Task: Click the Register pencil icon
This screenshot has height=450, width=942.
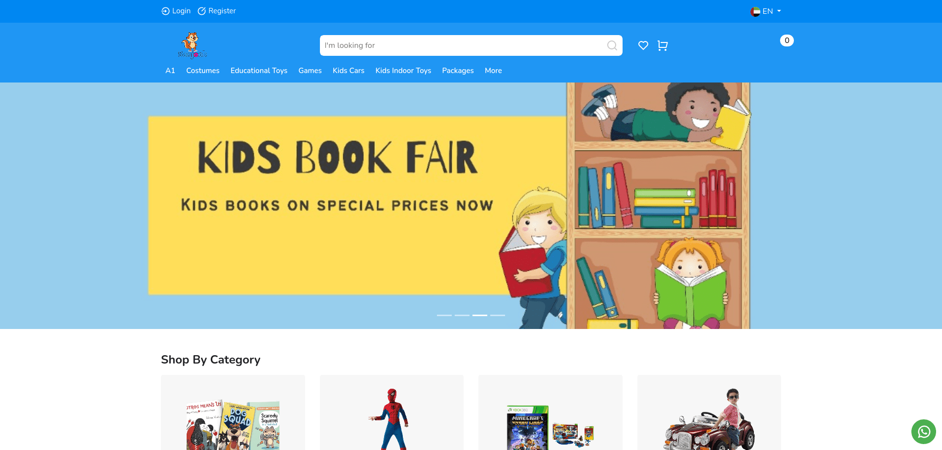Action: (201, 11)
